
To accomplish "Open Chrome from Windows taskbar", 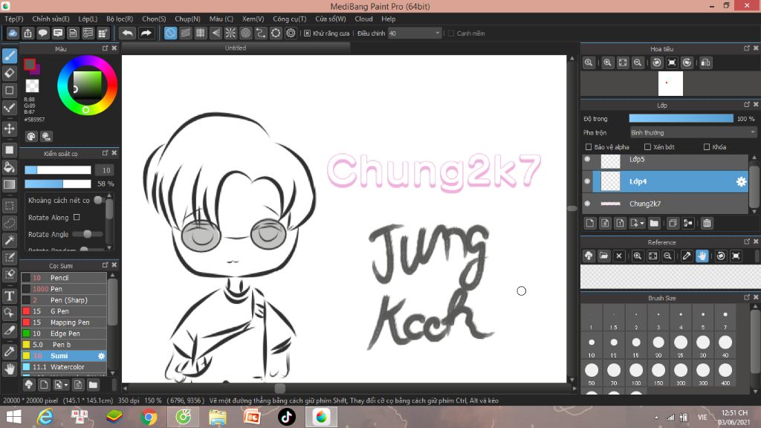I will [149, 417].
